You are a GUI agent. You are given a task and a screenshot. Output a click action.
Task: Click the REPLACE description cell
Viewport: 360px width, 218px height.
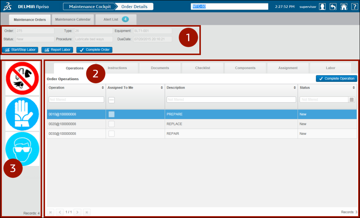coord(231,124)
